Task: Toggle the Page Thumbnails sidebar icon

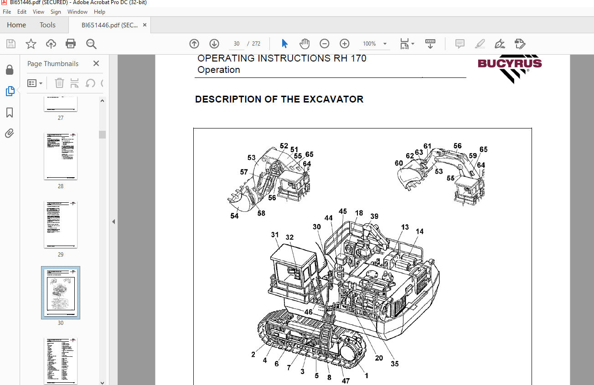Action: pos(10,91)
